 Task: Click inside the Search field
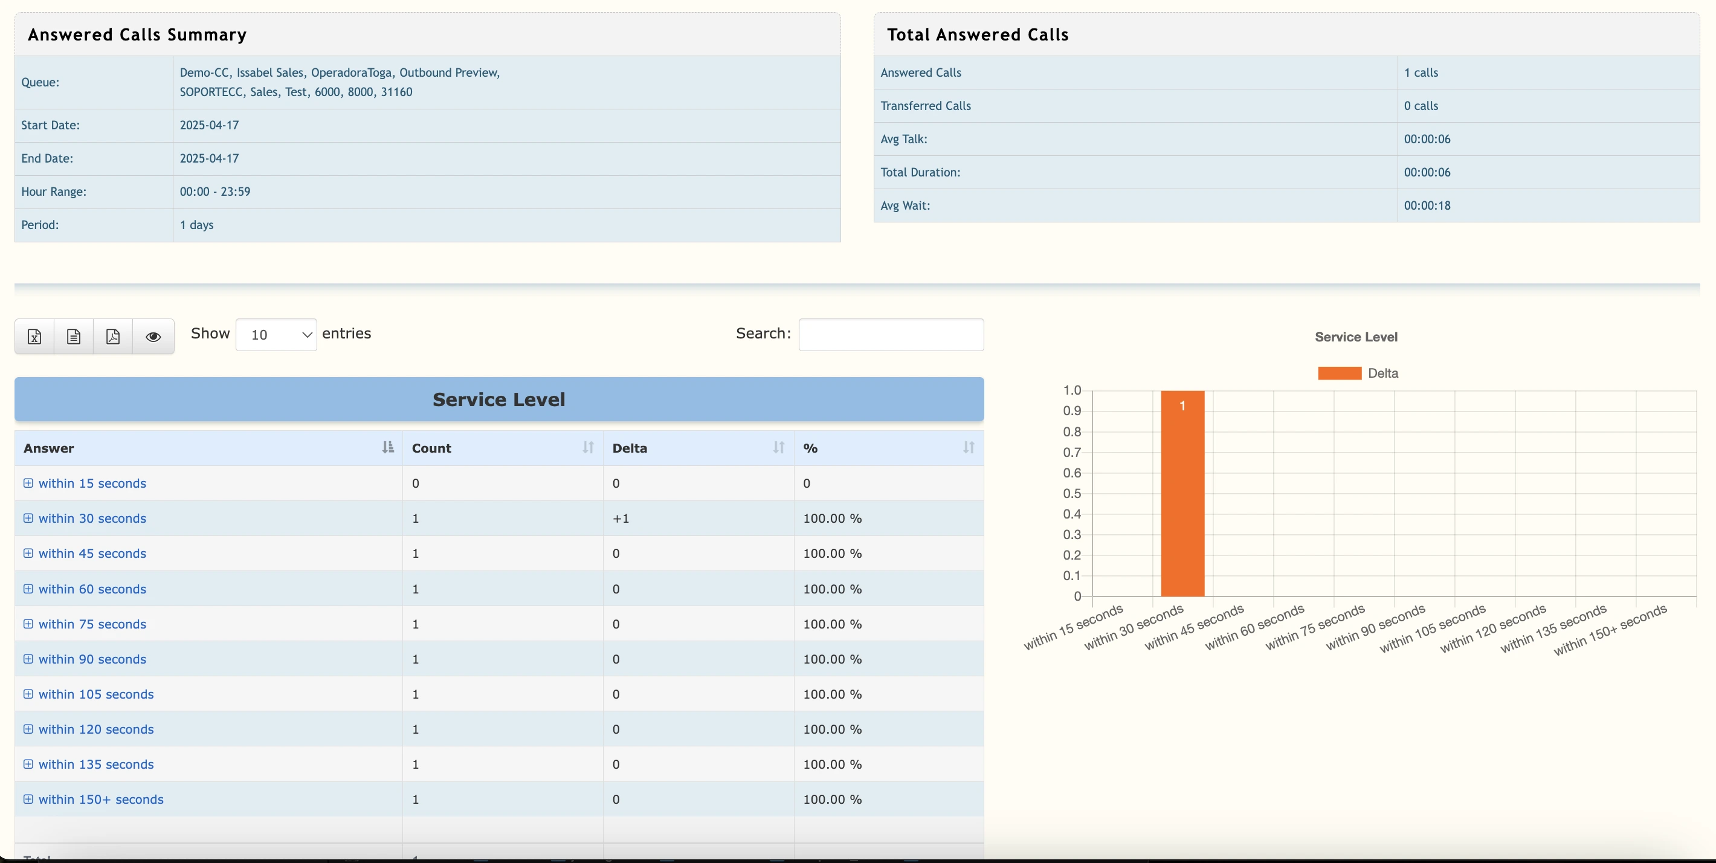pos(891,334)
